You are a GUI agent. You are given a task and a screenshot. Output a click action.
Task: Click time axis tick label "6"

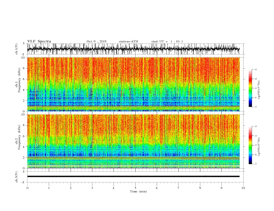(x=157, y=188)
